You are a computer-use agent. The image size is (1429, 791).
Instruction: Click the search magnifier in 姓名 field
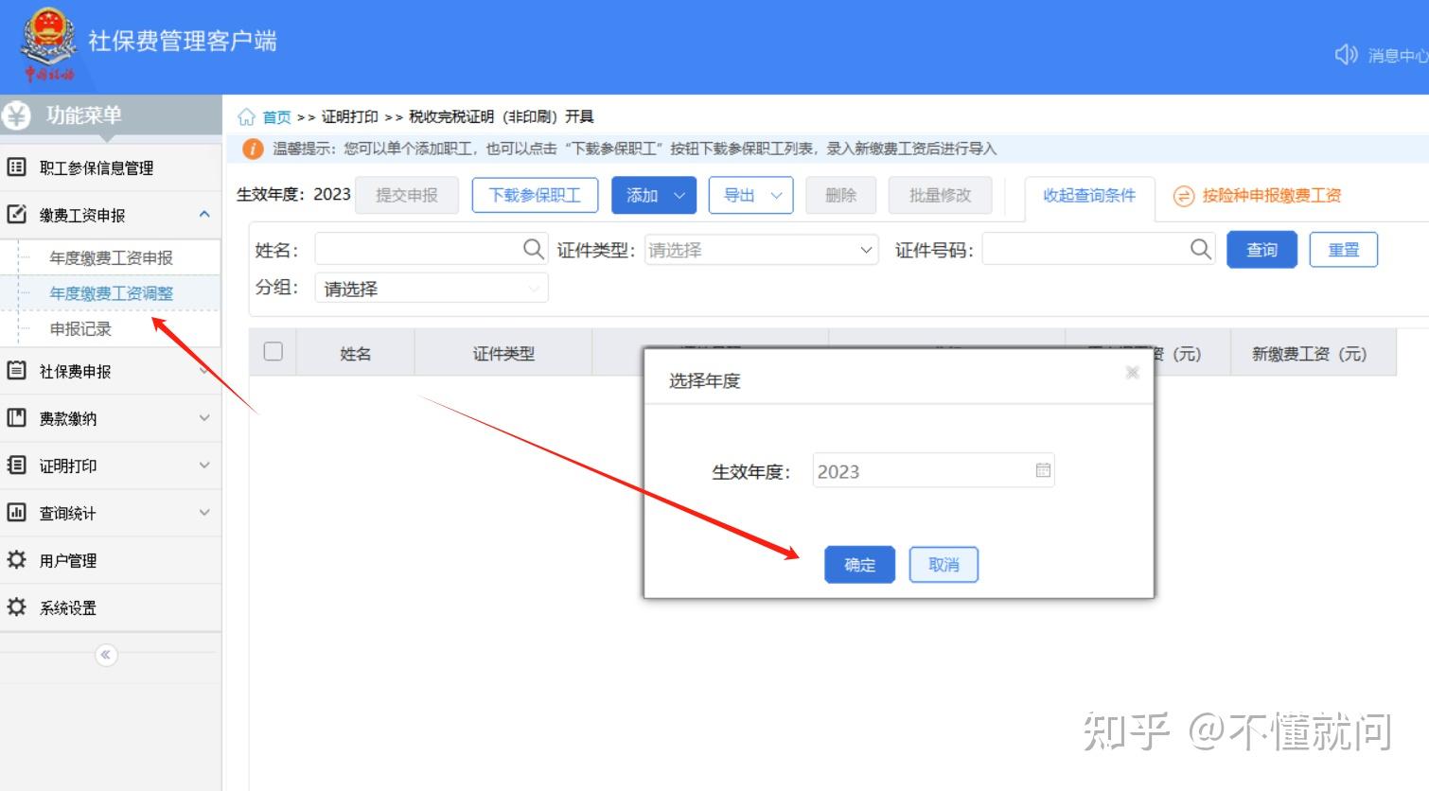[x=534, y=249]
